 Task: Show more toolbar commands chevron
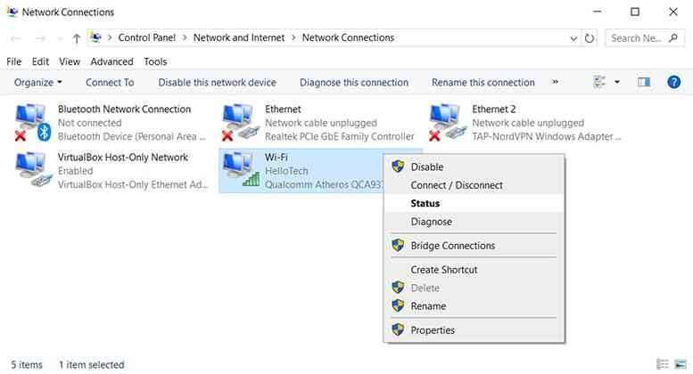click(555, 82)
